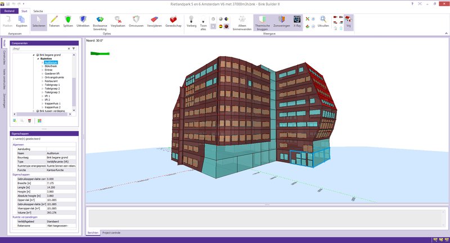
Task: Click the zoom out minus icon
Action: click(313, 26)
